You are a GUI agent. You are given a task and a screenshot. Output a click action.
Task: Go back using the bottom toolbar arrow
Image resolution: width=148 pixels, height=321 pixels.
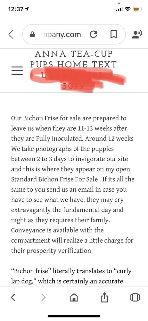[13, 297]
